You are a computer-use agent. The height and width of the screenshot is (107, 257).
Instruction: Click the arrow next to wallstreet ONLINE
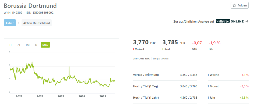(x=247, y=21)
